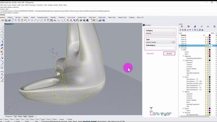Collapse the Conveyor layer tree
Screen dimensions: 217x122
[x=180, y=48]
